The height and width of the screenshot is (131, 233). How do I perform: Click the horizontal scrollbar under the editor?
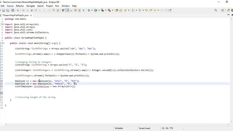pos(117,124)
